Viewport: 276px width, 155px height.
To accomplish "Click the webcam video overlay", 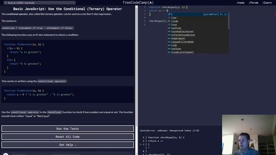I will tap(249, 135).
